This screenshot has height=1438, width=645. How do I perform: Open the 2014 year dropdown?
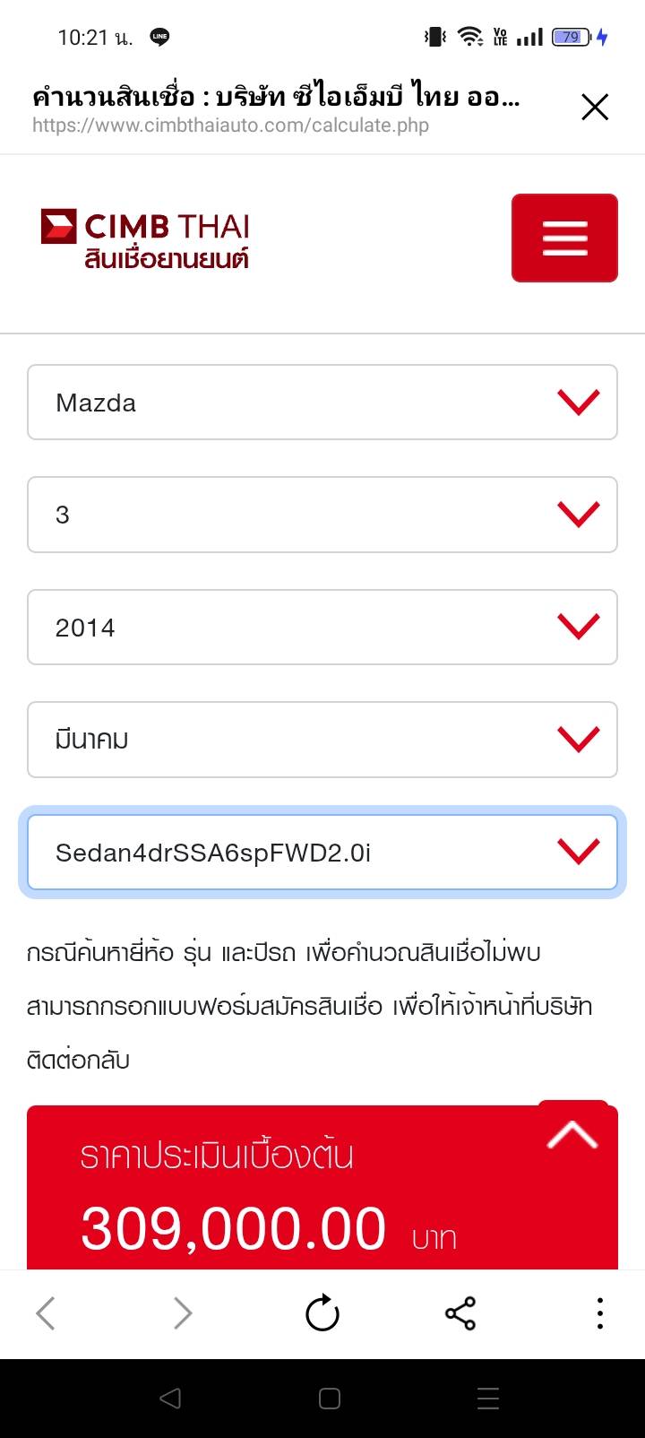pos(322,628)
